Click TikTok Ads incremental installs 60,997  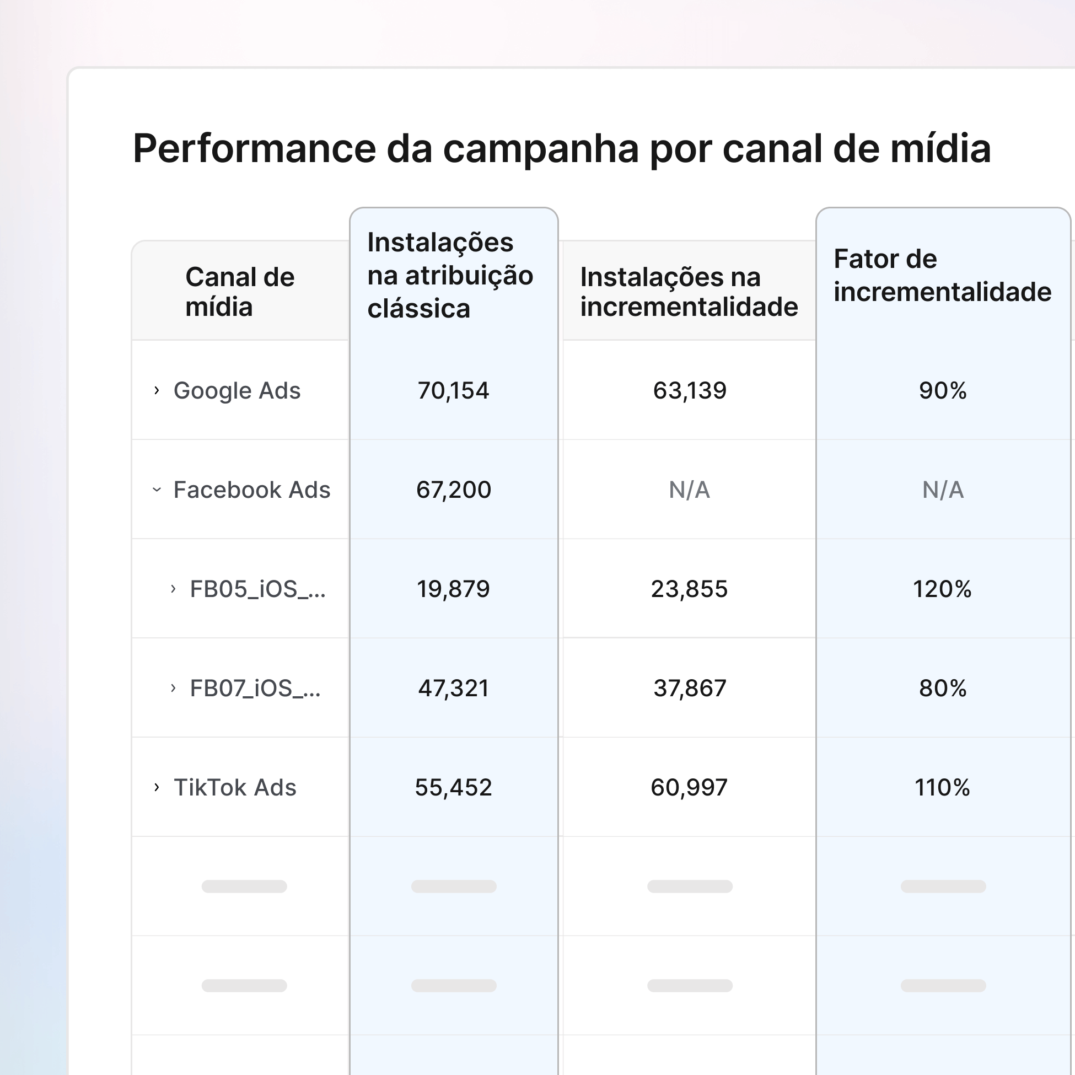tap(689, 787)
